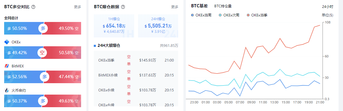Select the BTC基差 tab

click(199, 6)
